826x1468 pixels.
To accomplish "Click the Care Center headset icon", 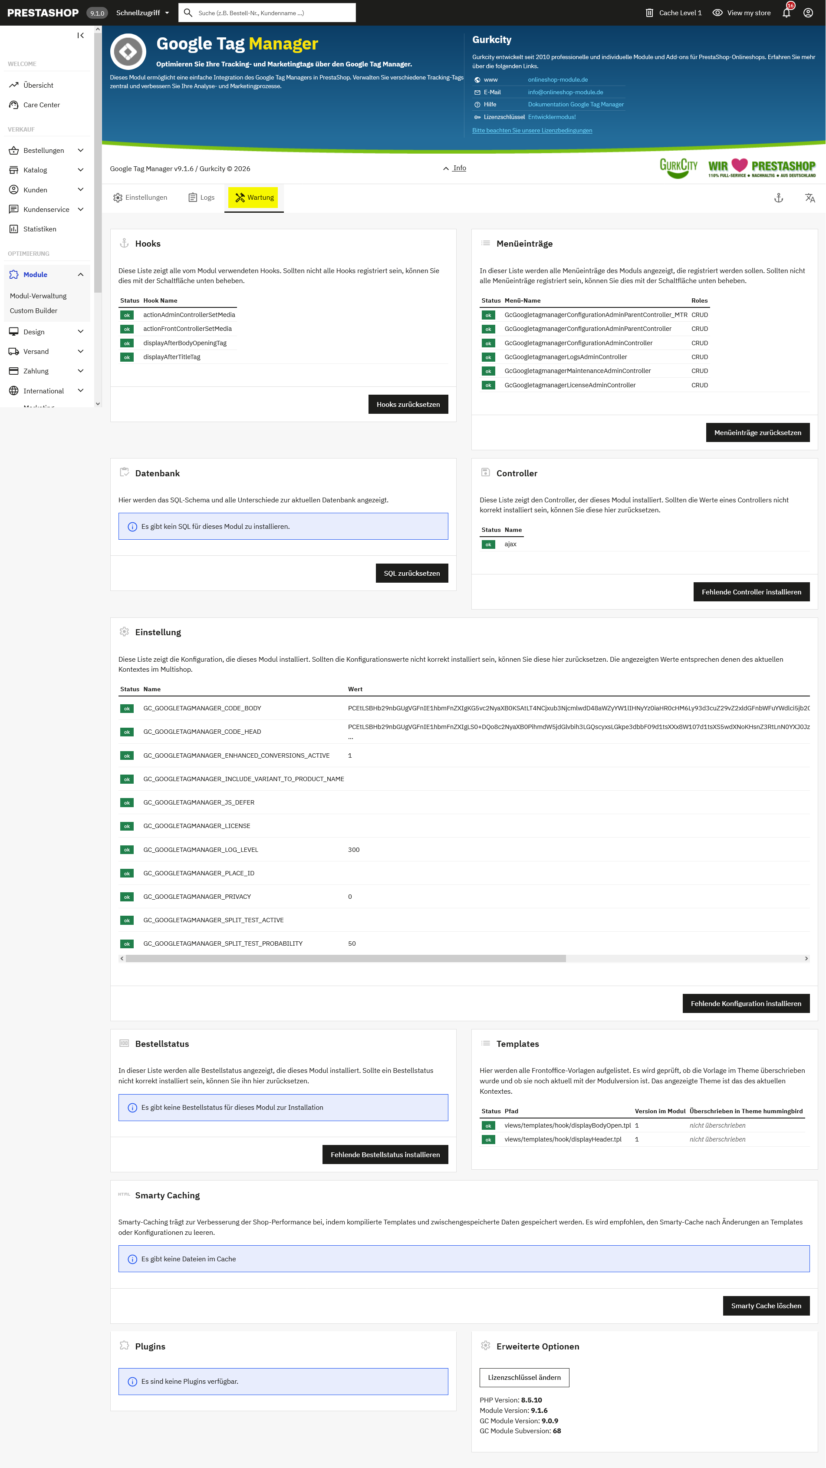I will pyautogui.click(x=13, y=105).
